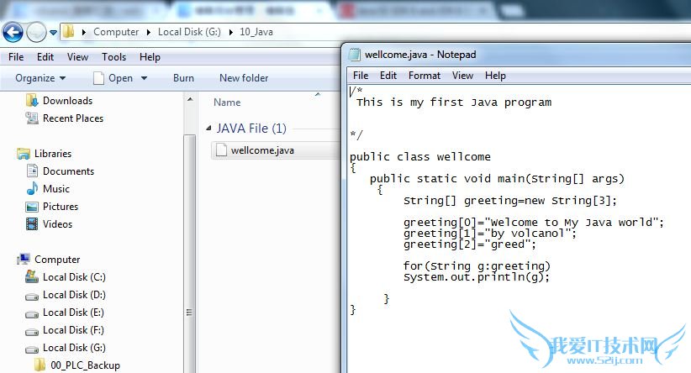Click the folder icon in address bar
This screenshot has height=373, width=691.
[x=68, y=32]
